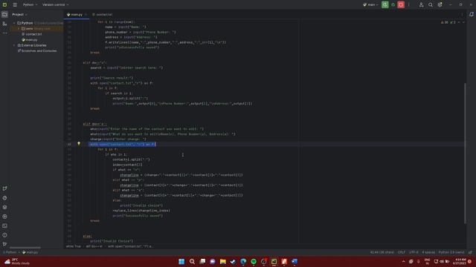Viewport: 476px width, 267px height.
Task: Jump to next highlighted problem arrow
Action: pos(463,22)
